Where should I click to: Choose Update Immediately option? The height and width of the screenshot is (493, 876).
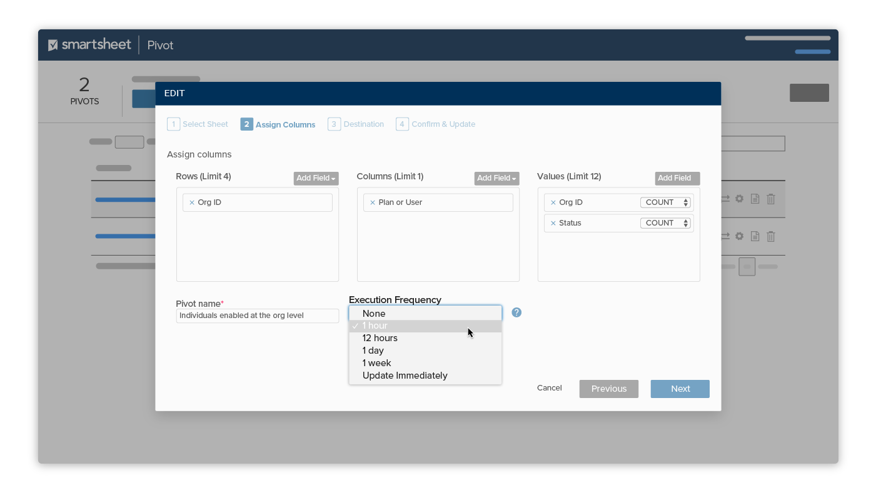(405, 376)
